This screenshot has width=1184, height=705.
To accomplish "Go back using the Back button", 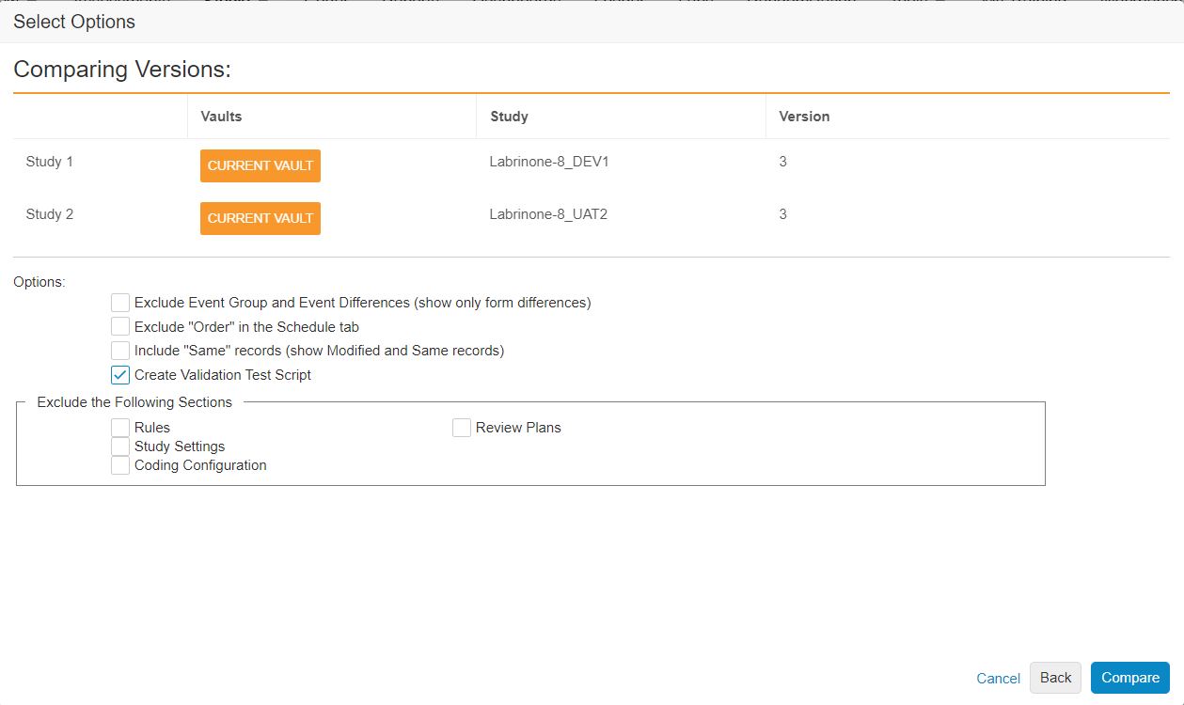I will tap(1055, 678).
